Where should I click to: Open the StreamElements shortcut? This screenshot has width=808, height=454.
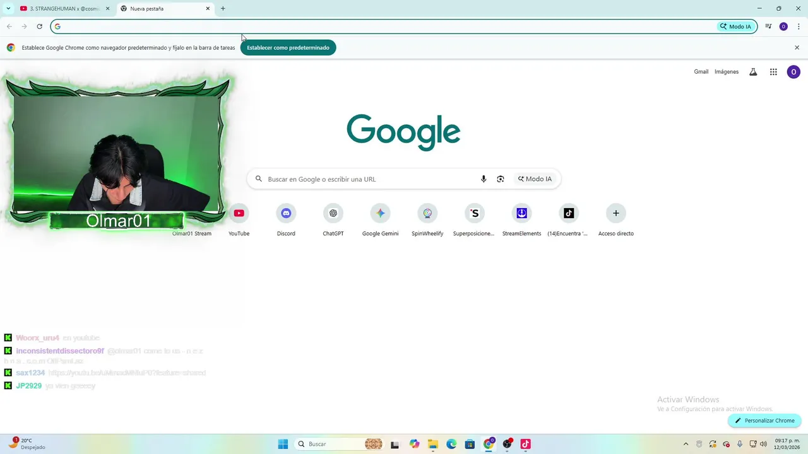(x=521, y=220)
